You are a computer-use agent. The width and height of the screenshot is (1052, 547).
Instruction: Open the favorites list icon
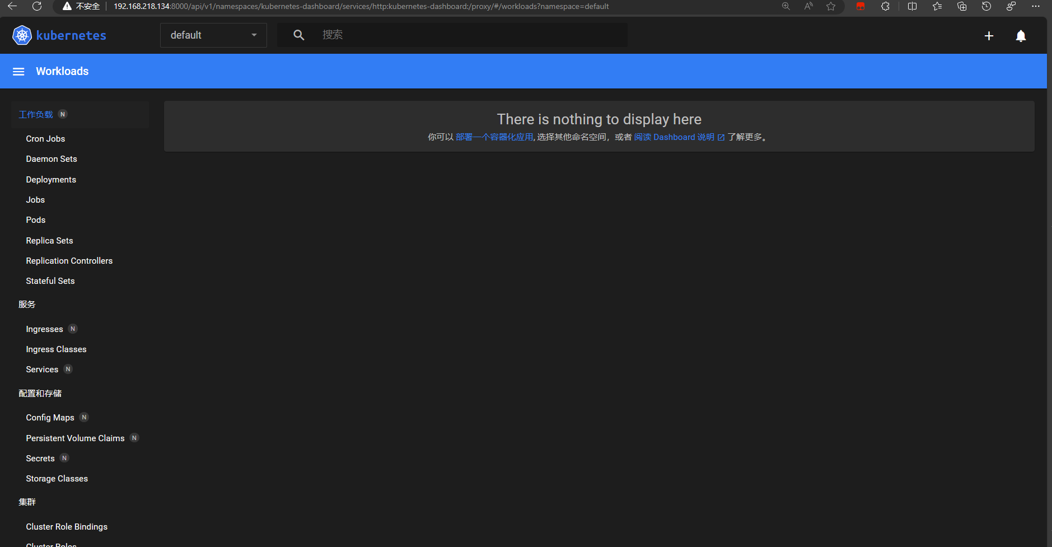937,6
